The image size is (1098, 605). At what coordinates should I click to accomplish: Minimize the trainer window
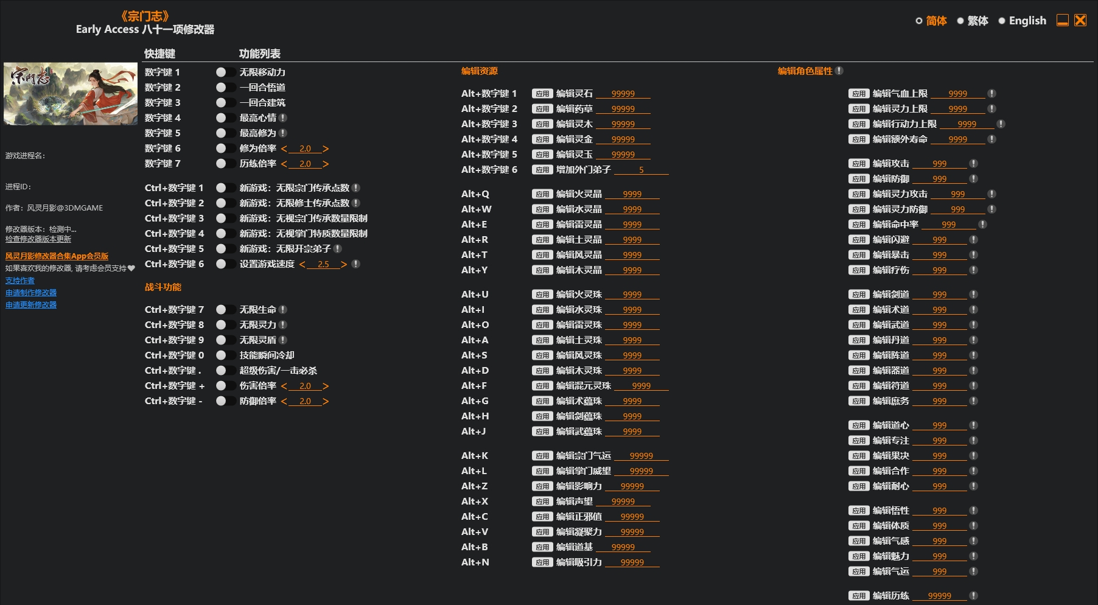pos(1063,21)
